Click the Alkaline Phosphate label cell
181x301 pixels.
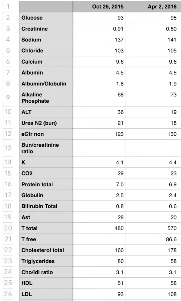pos(46,97)
